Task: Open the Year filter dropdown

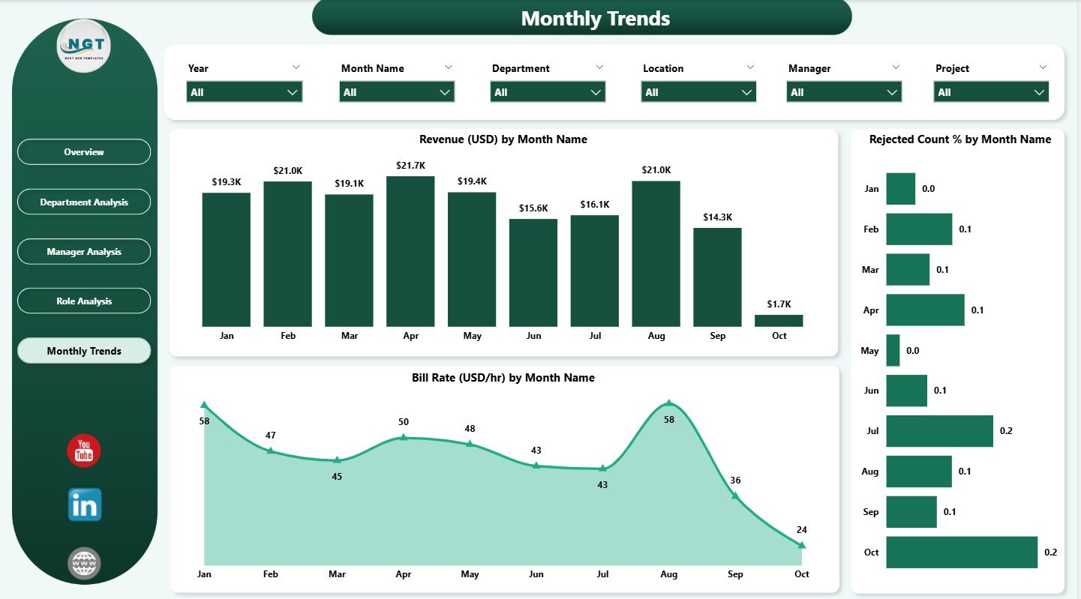Action: pos(244,91)
